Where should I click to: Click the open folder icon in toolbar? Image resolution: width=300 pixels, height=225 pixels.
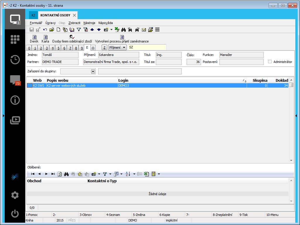52,30
